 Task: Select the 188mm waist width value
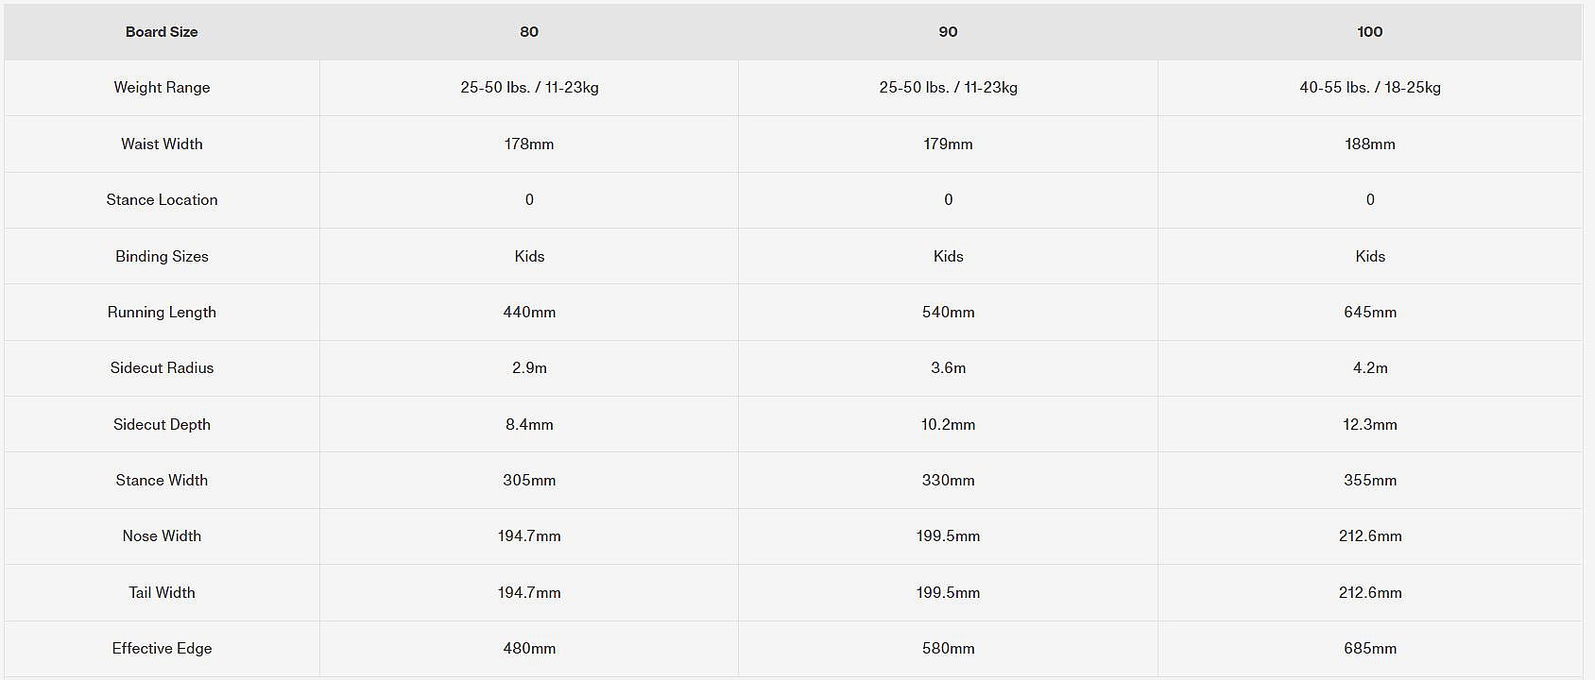(1369, 144)
